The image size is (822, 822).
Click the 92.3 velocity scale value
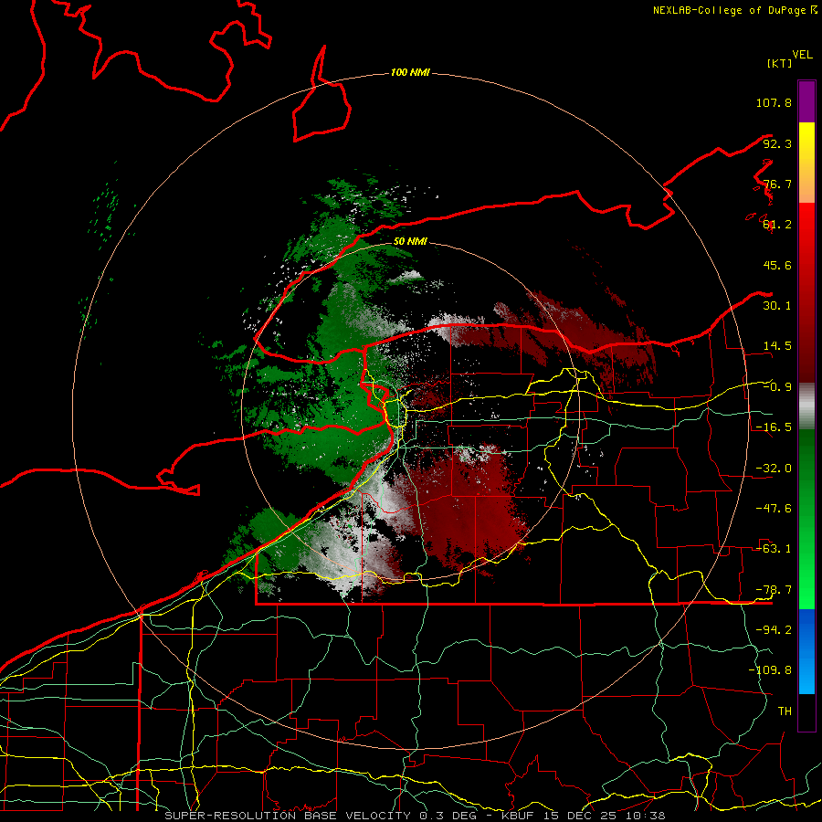coord(777,143)
